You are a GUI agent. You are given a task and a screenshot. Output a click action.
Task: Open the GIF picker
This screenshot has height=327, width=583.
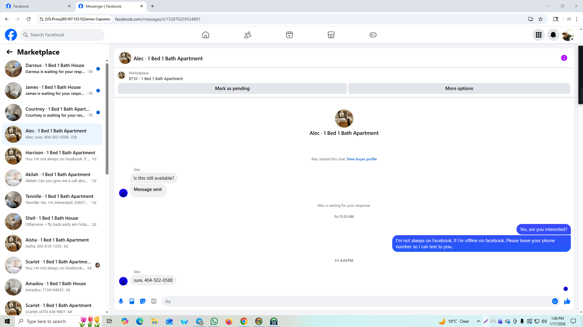click(154, 301)
